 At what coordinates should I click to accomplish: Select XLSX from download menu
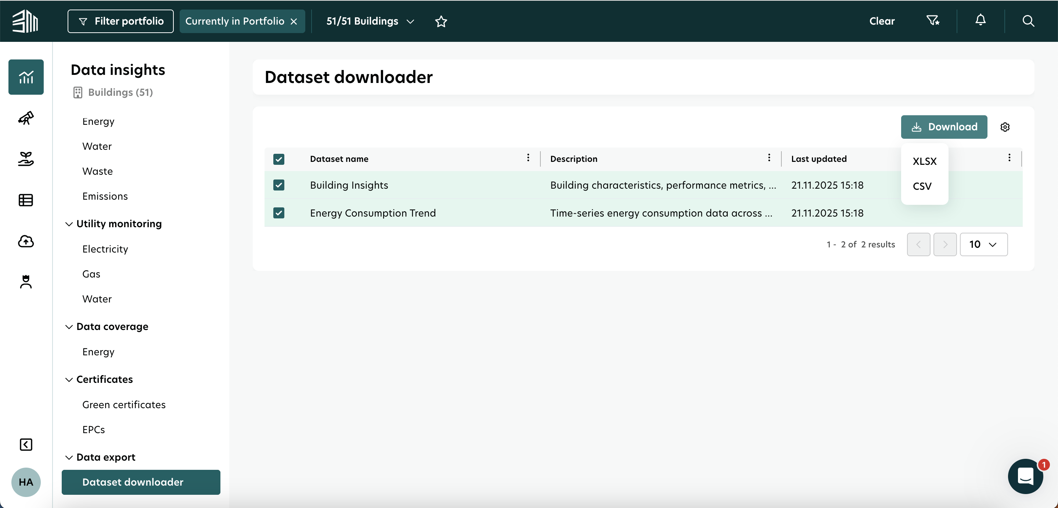pos(924,161)
